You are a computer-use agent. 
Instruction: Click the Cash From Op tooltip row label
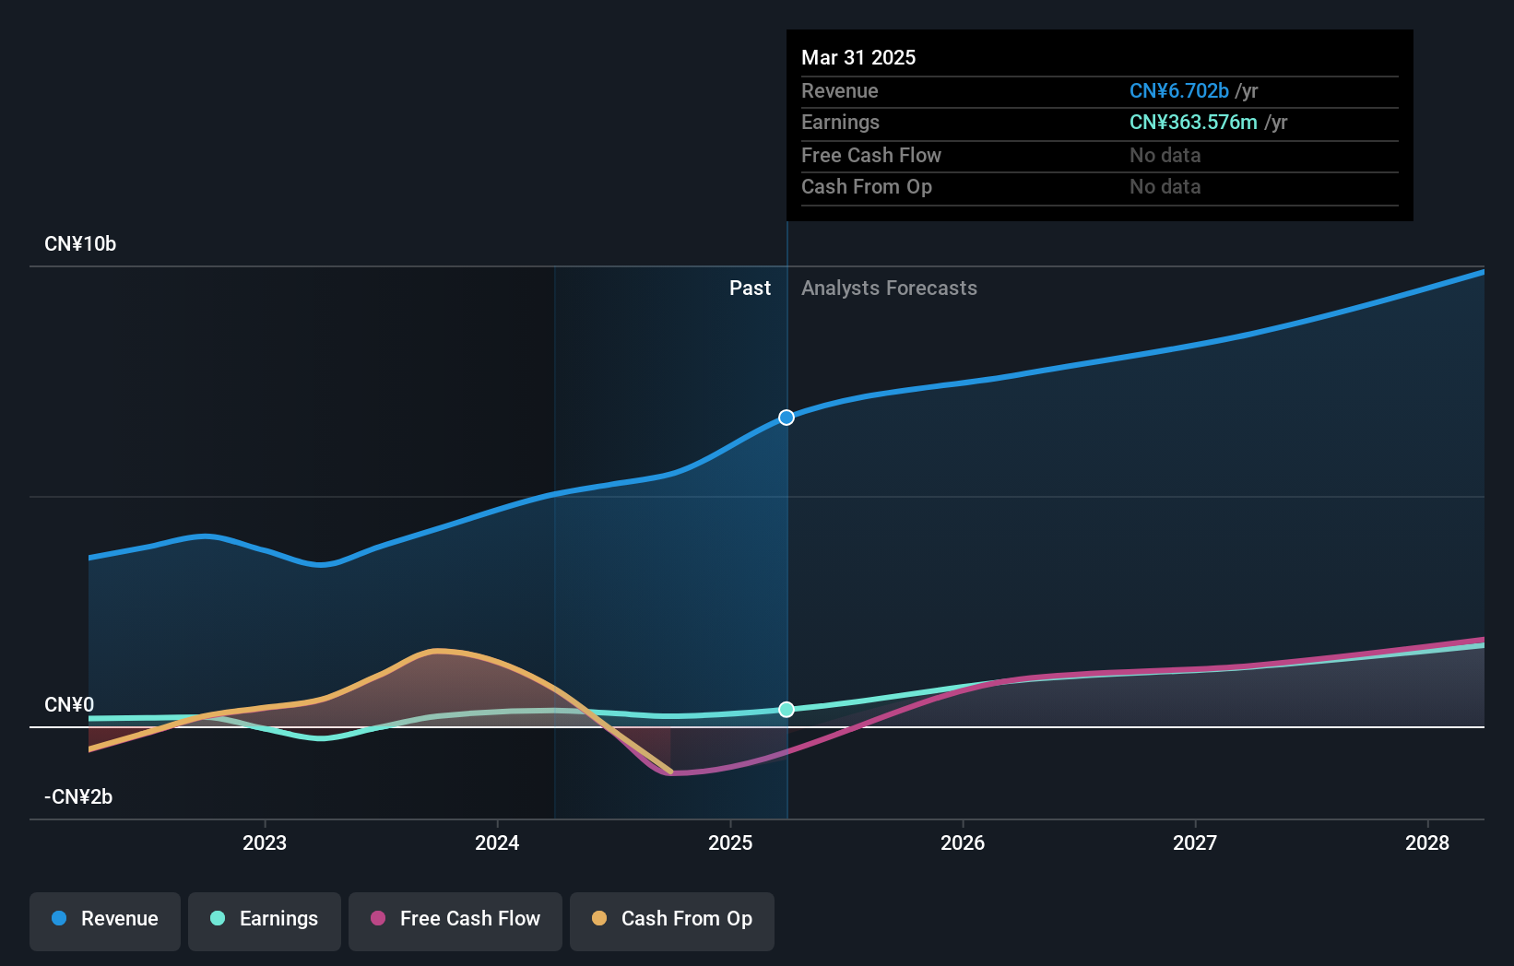pos(867,186)
